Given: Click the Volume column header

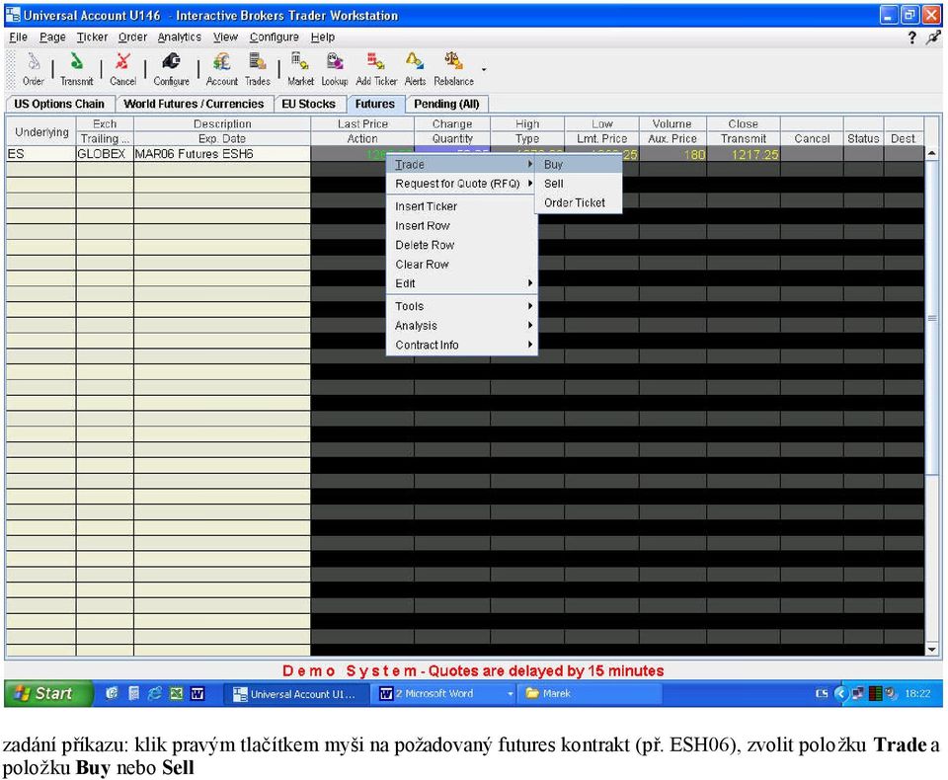Looking at the screenshot, I should click(x=671, y=124).
